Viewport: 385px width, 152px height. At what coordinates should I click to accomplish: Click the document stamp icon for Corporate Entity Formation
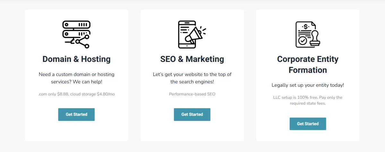click(x=307, y=34)
